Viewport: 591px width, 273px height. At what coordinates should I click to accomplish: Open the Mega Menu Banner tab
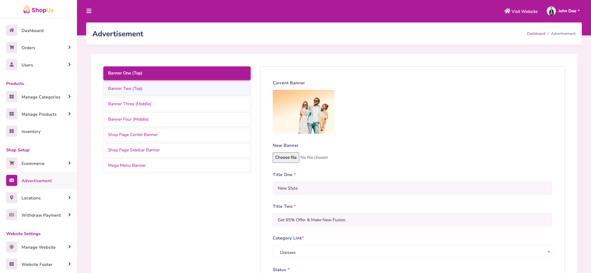[x=177, y=166]
